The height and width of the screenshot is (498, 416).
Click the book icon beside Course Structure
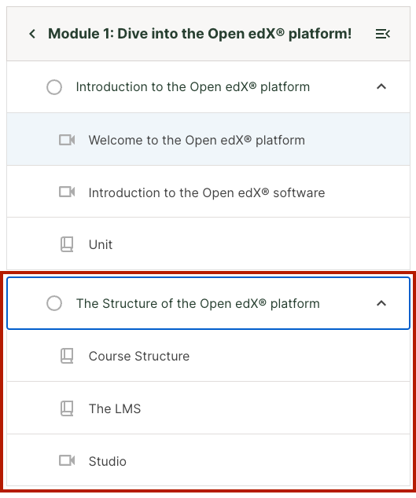pos(67,356)
